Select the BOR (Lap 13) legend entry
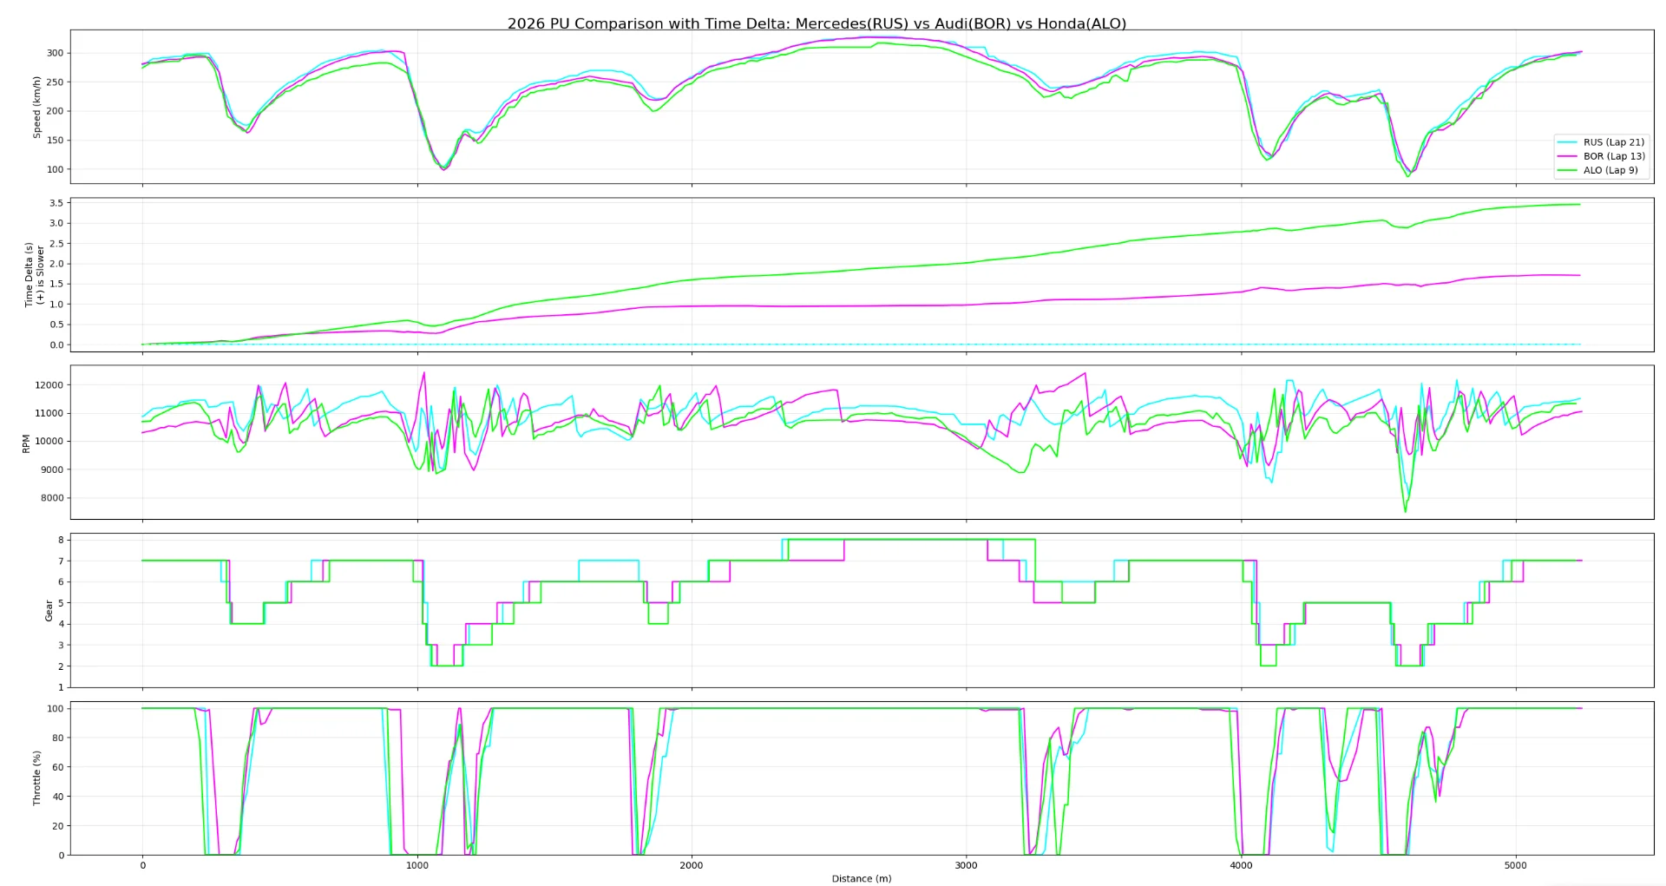Viewport: 1666px width, 886px height. pyautogui.click(x=1612, y=156)
